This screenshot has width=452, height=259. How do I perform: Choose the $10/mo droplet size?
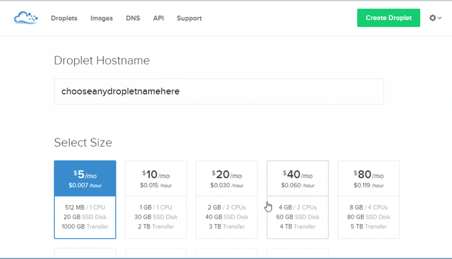coord(156,199)
